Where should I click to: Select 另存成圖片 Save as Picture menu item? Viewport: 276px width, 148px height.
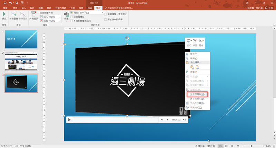tap(197, 99)
